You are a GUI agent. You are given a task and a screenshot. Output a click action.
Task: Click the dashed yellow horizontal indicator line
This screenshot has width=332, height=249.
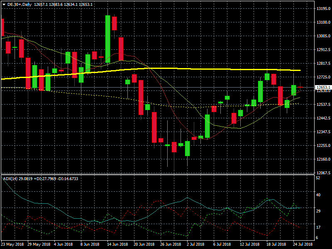pos(124,99)
